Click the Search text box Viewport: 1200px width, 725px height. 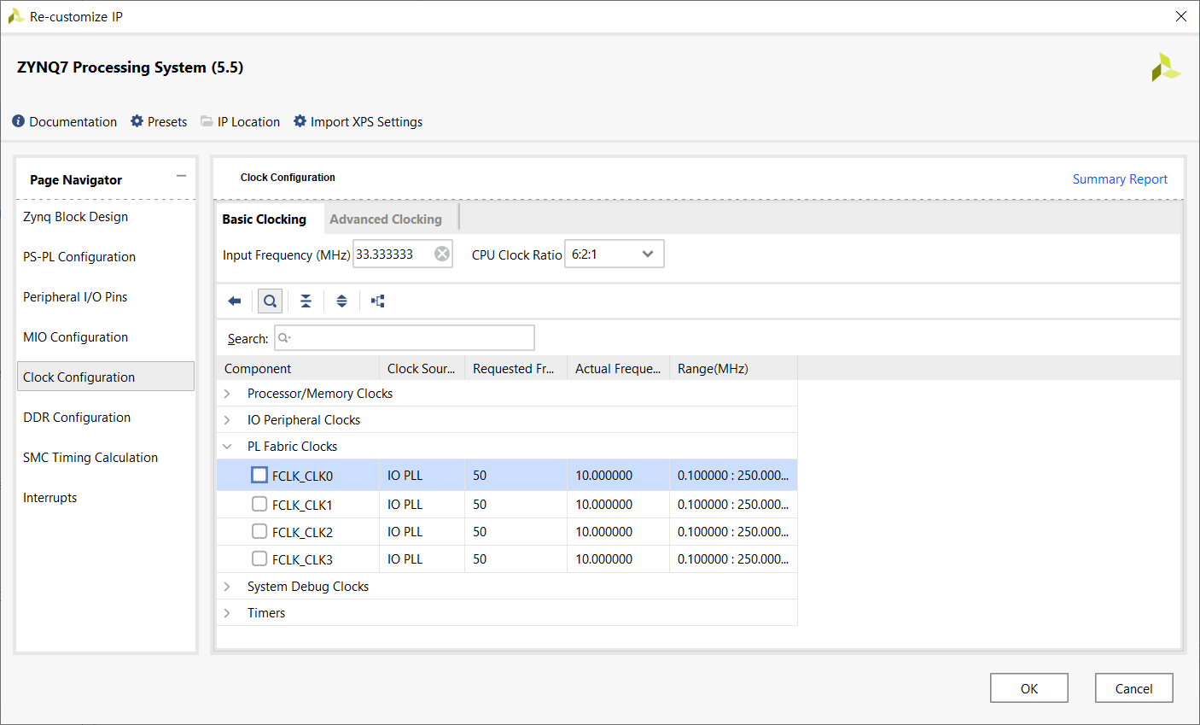point(405,338)
